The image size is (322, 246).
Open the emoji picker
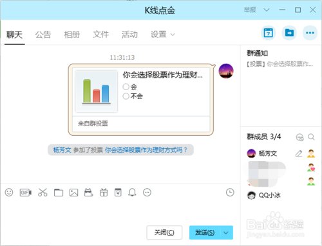click(9, 193)
